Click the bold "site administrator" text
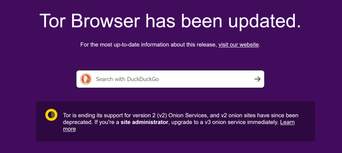This screenshot has width=342, height=153. point(145,122)
